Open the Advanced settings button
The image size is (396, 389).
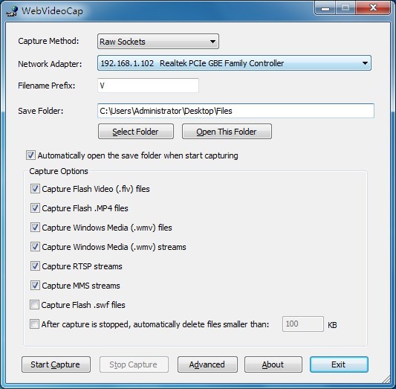(207, 364)
